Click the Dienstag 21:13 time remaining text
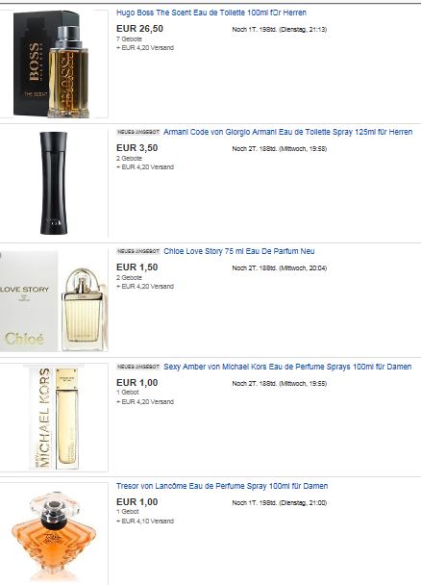The image size is (421, 585). click(x=280, y=30)
